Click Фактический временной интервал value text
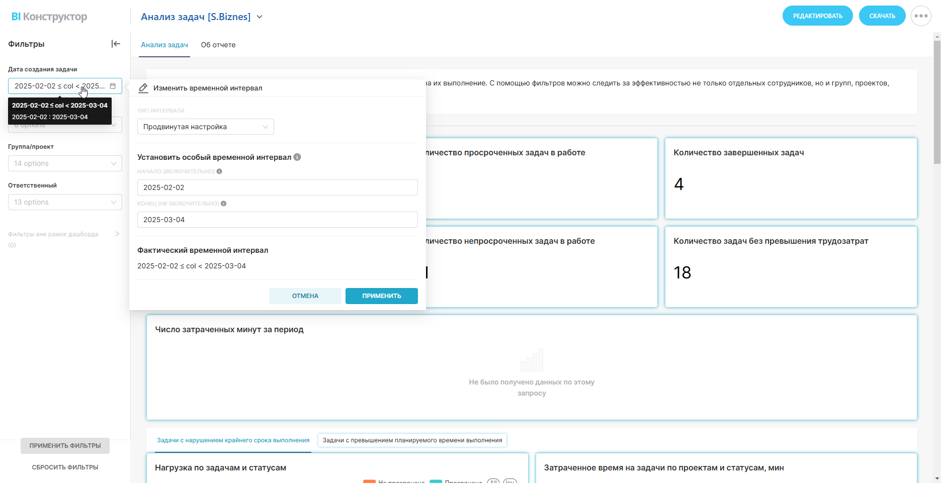The height and width of the screenshot is (484, 941). click(192, 266)
